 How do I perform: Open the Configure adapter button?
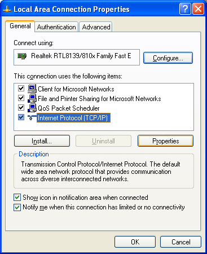tap(168, 58)
